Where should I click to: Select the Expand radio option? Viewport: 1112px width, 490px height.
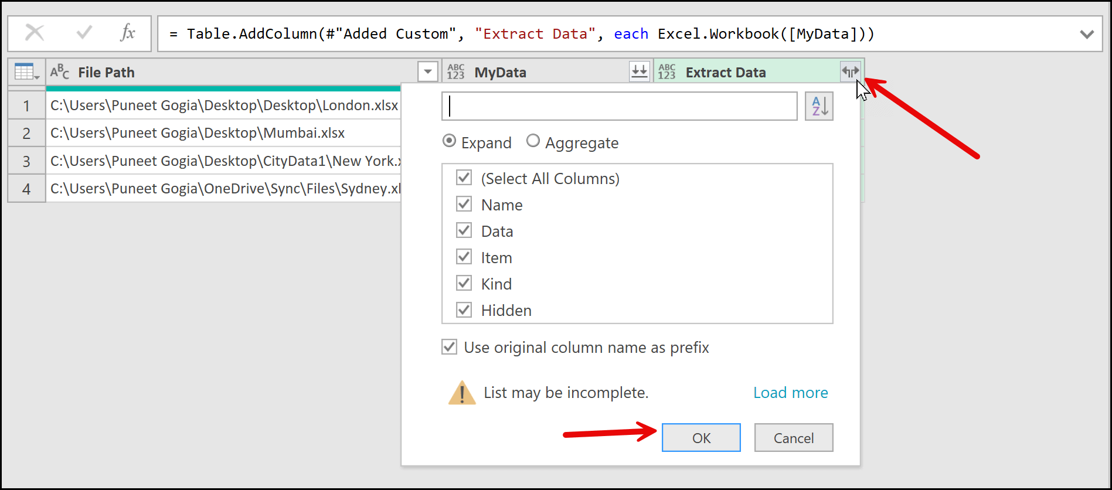[449, 141]
